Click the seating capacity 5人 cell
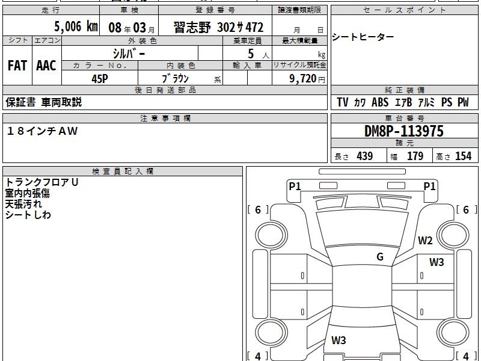 (x=247, y=53)
